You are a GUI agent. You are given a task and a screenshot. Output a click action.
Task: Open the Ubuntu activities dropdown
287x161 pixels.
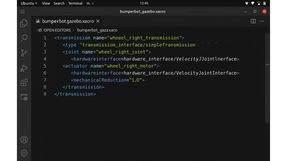tap(29, 3)
